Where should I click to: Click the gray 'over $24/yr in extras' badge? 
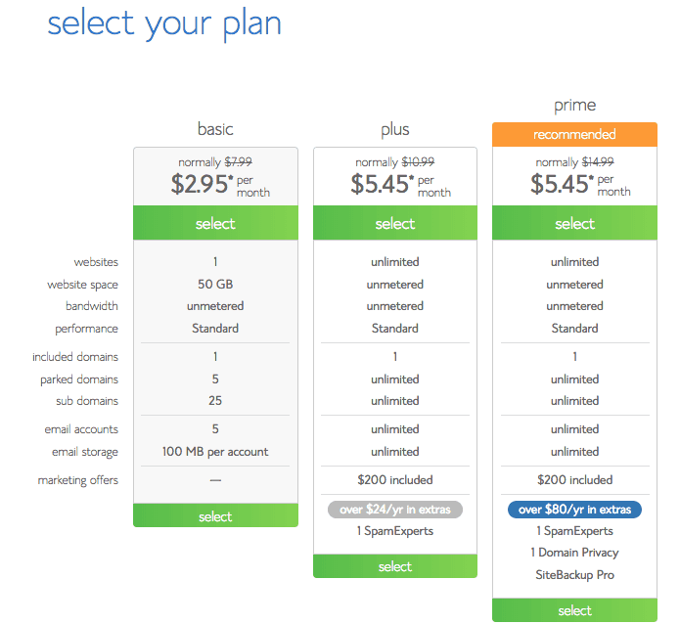(395, 510)
